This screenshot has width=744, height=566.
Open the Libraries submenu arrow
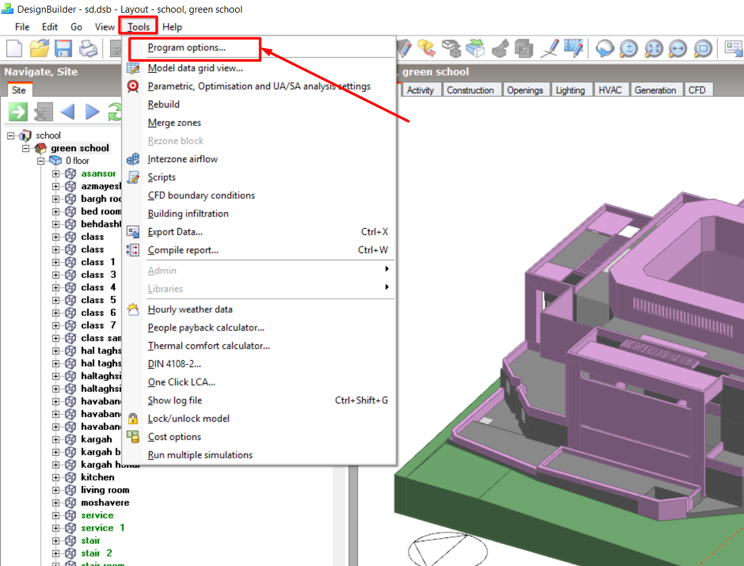[x=387, y=287]
